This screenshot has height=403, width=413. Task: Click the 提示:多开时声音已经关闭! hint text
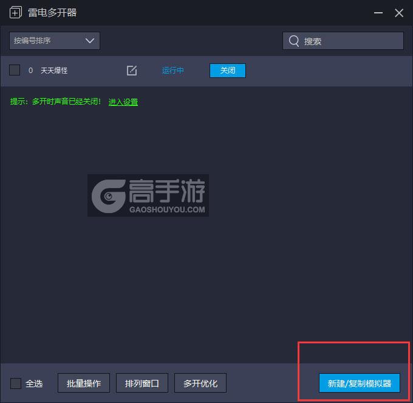[x=56, y=102]
